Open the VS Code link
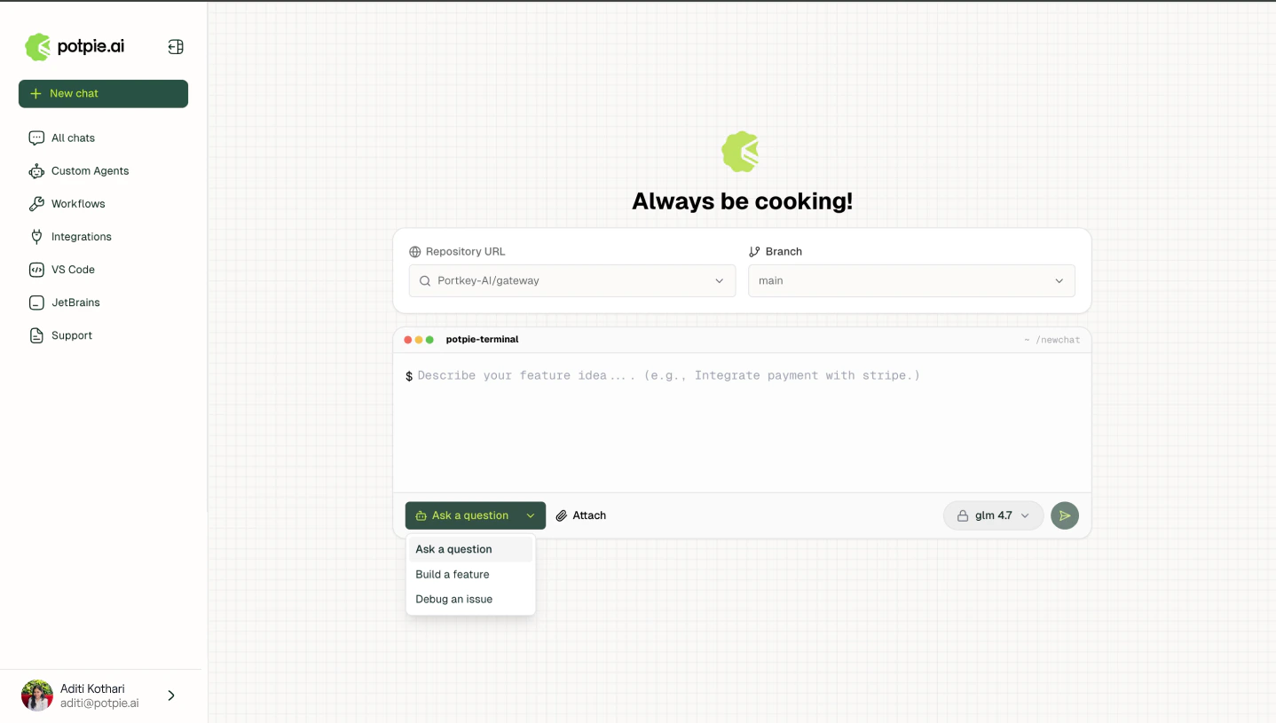This screenshot has width=1276, height=723. tap(73, 270)
